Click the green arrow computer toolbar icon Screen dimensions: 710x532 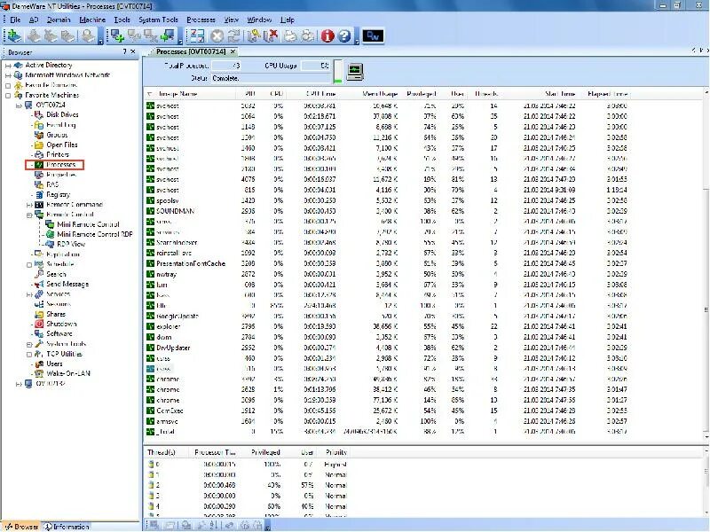168,35
